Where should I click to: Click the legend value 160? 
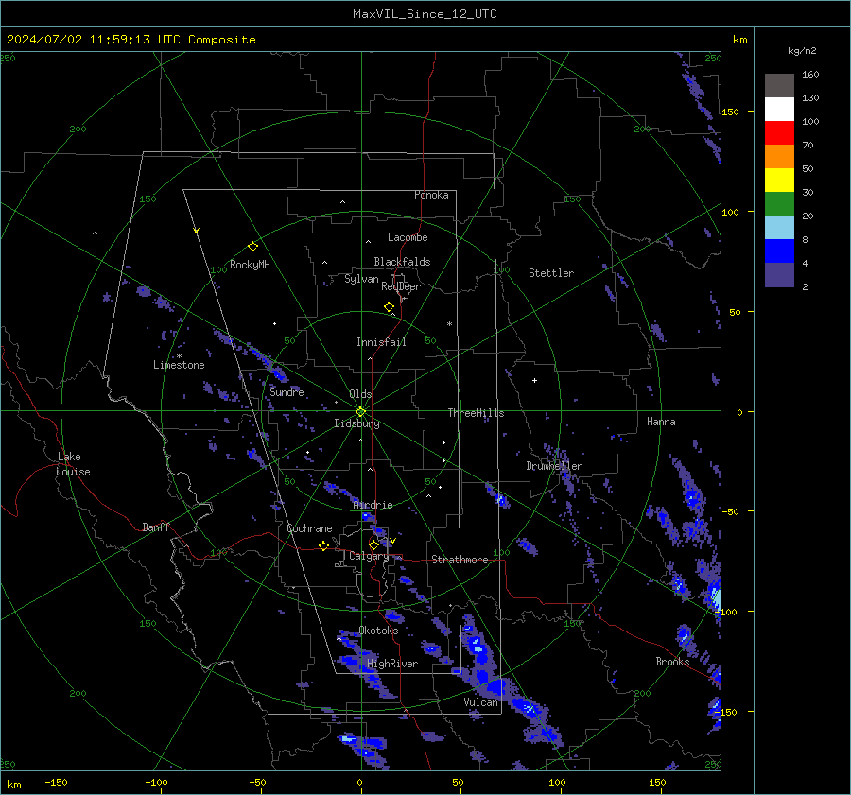click(x=810, y=75)
